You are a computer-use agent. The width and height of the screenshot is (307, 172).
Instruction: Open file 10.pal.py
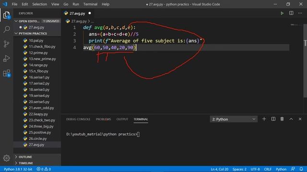[x=37, y=41]
